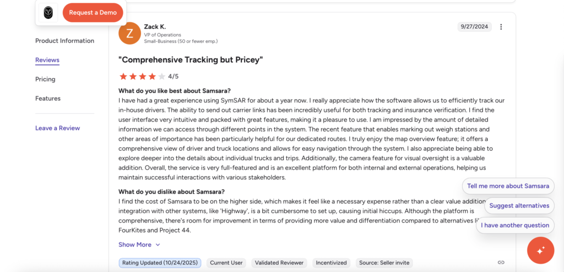Copy the review link icon

501,263
